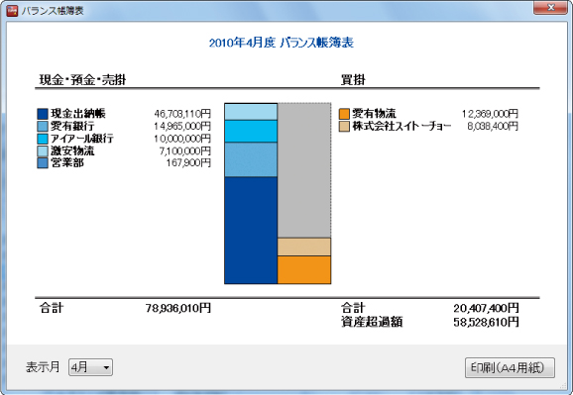Click the 資産超過額 label

click(x=372, y=322)
